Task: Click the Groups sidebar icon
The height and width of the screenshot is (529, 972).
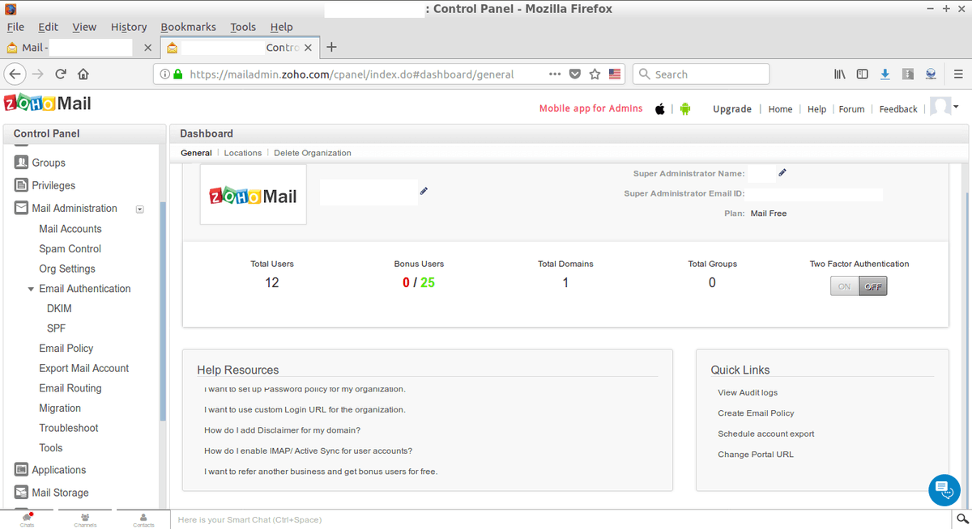Action: pos(22,163)
